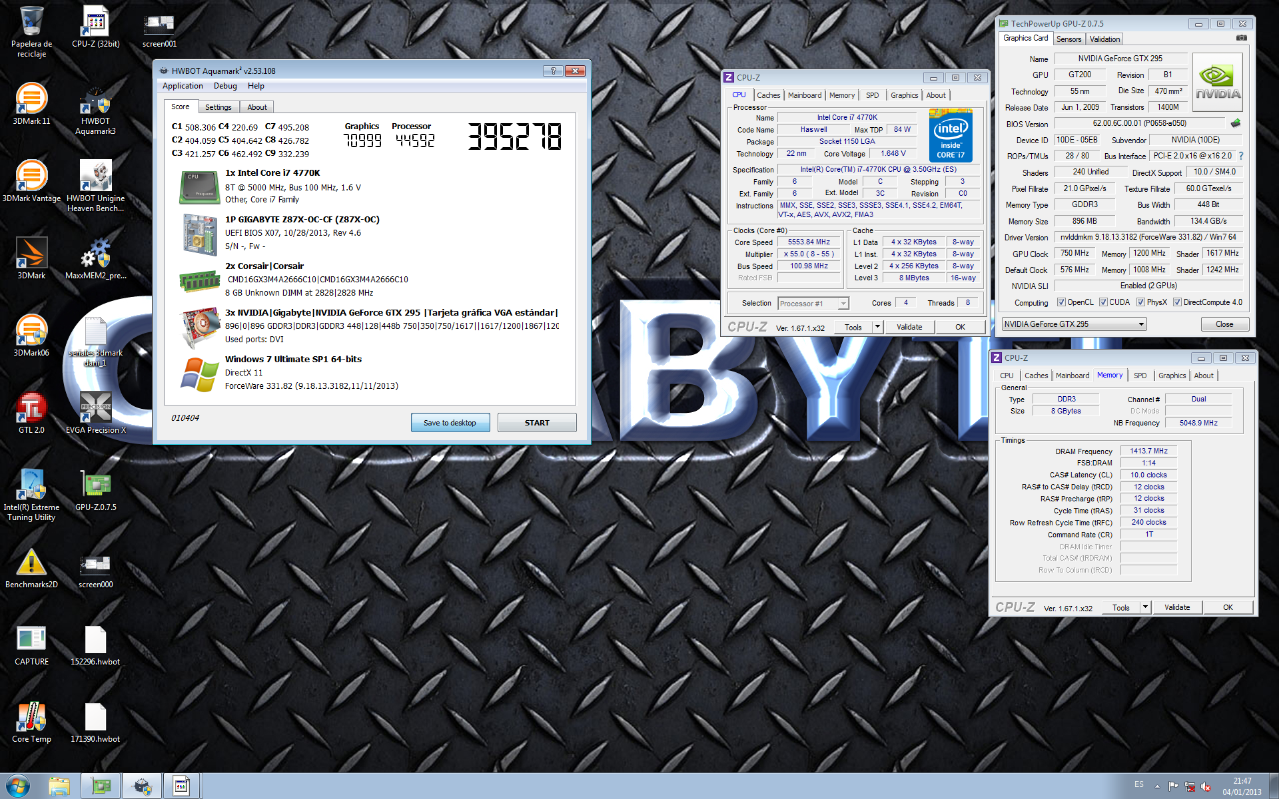The height and width of the screenshot is (799, 1279).
Task: Launch 3DMark 11 from desktop
Action: coord(31,104)
